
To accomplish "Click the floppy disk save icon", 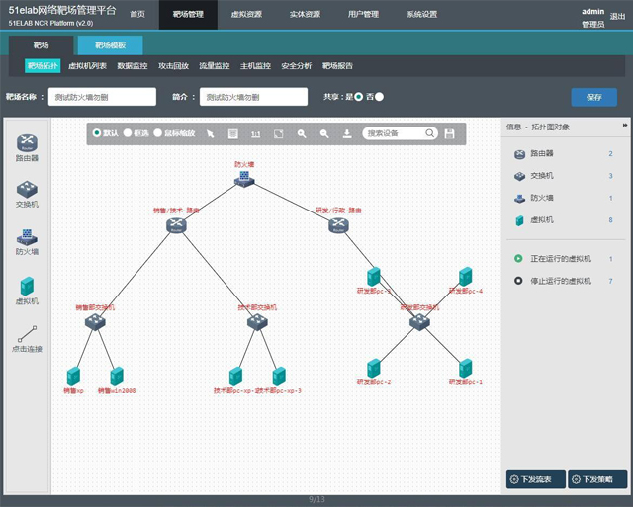I will 450,133.
